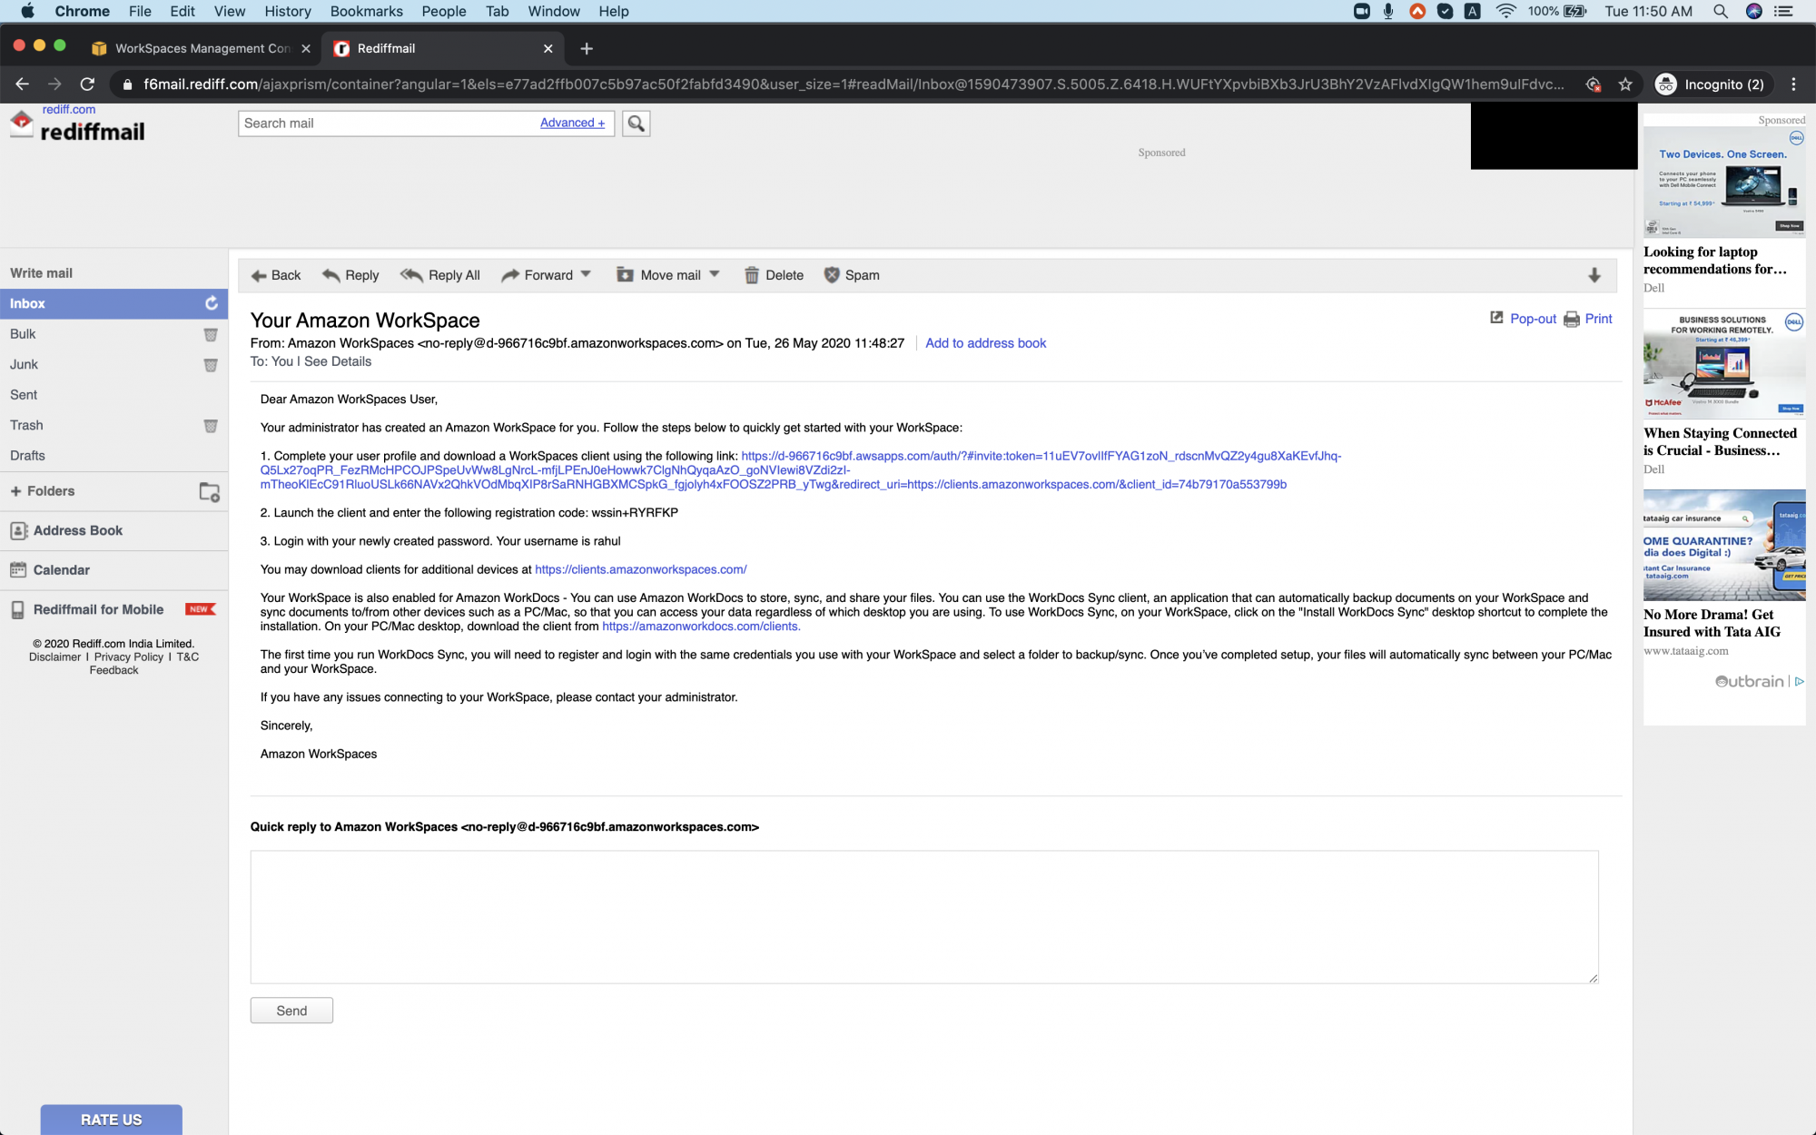This screenshot has height=1135, width=1816.
Task: Click the Reply All icon
Action: [x=413, y=275]
